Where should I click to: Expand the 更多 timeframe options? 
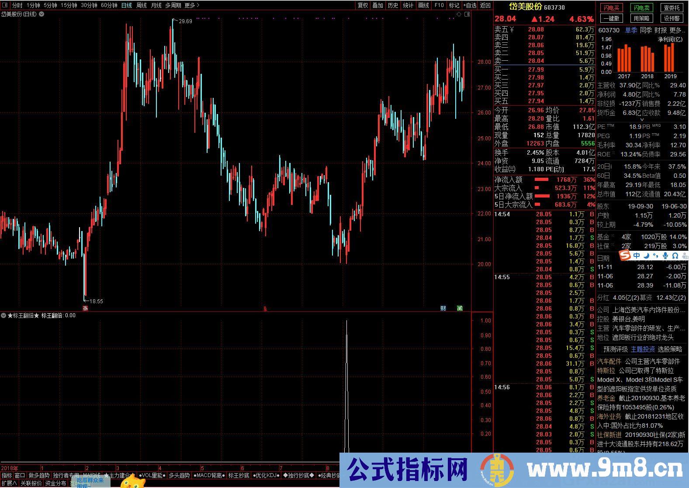click(192, 5)
